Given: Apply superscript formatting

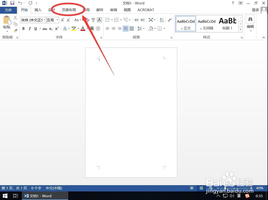Looking at the screenshot, I should (x=56, y=29).
